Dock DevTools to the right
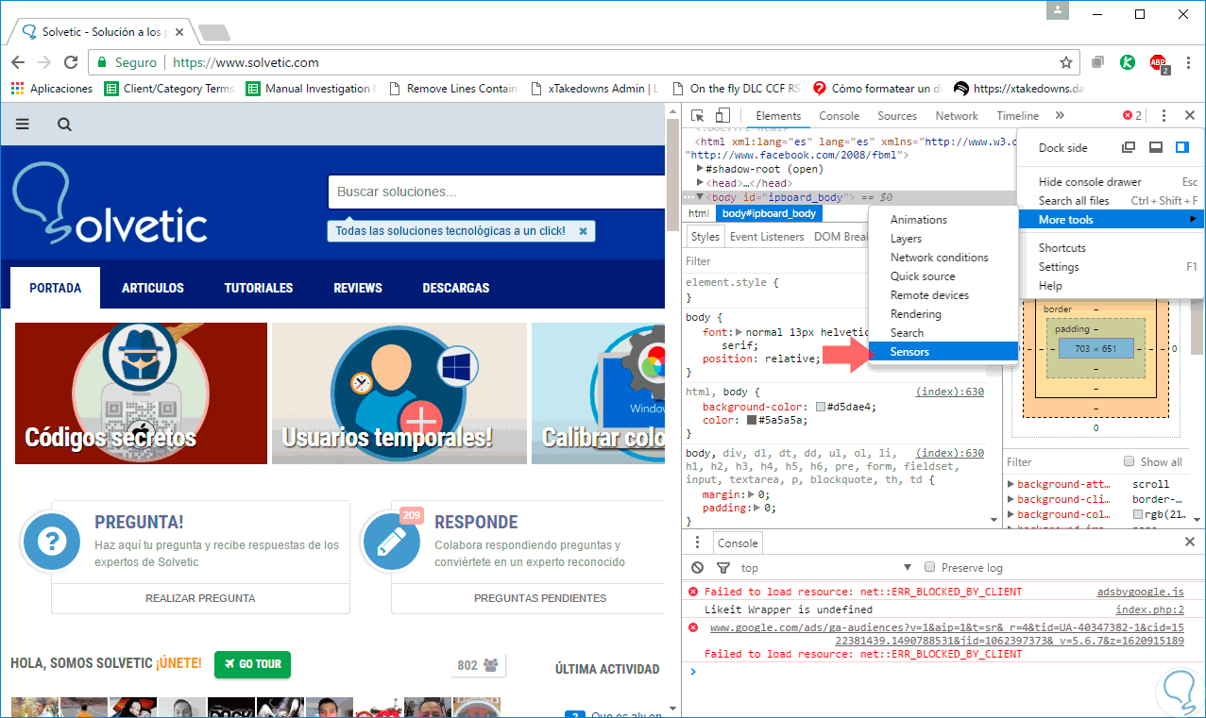 [1181, 148]
